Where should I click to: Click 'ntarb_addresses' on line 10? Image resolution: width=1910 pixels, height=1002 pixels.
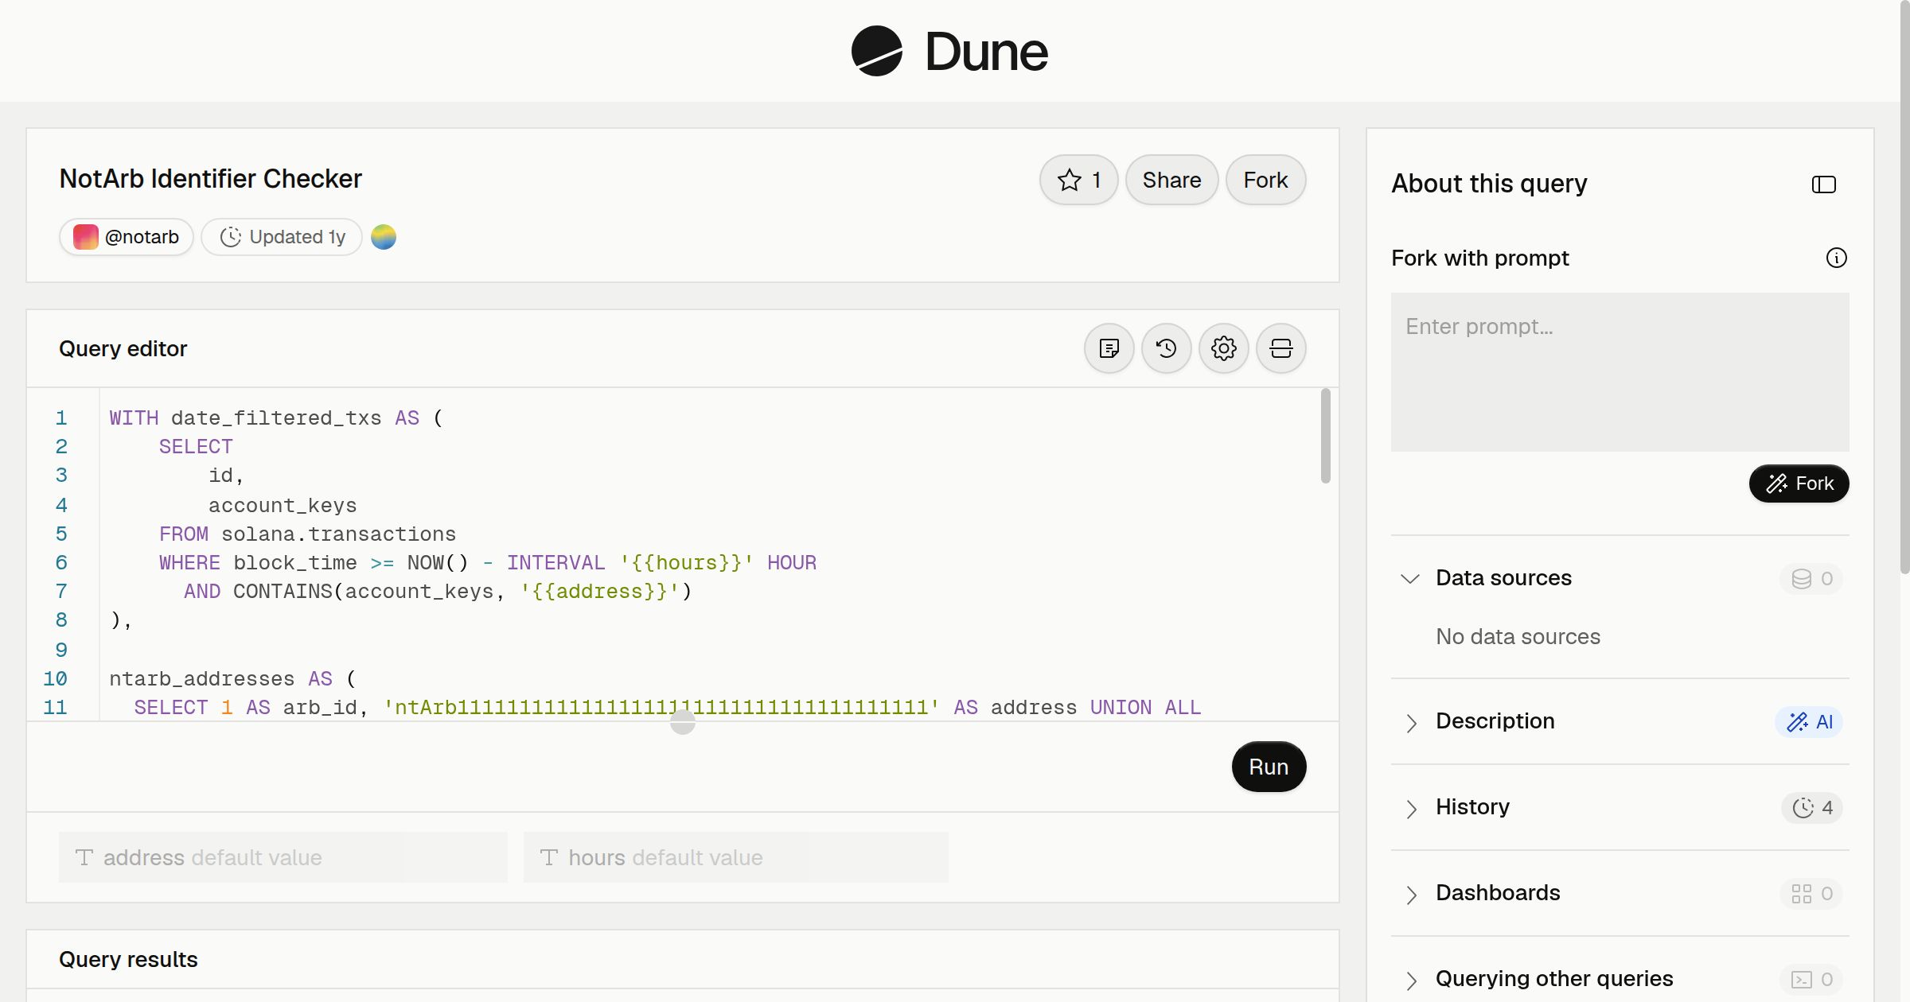pos(201,679)
